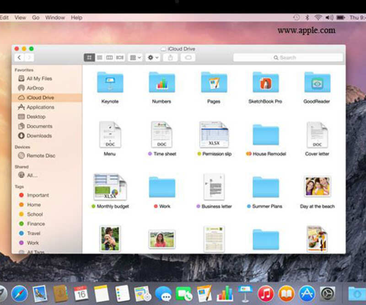Switch to column view mode
Screen dimensions: 366x305
tap(109, 57)
